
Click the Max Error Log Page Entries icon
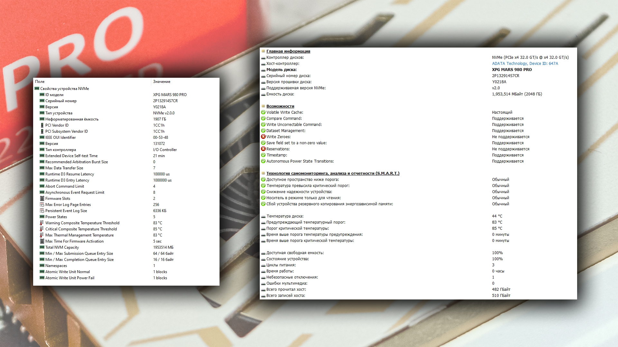coord(42,205)
